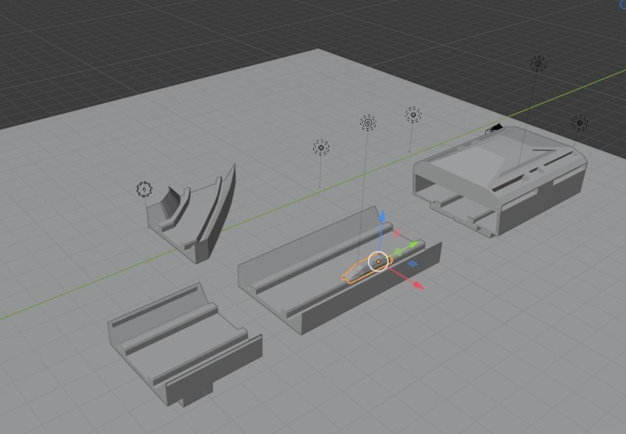The height and width of the screenshot is (434, 626).
Task: Select the small black object atop the garage
Action: 494,129
